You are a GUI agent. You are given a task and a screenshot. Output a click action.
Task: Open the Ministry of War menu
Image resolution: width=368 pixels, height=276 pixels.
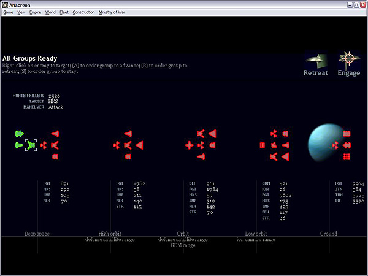point(112,12)
